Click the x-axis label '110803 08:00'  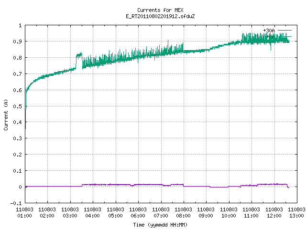183,212
